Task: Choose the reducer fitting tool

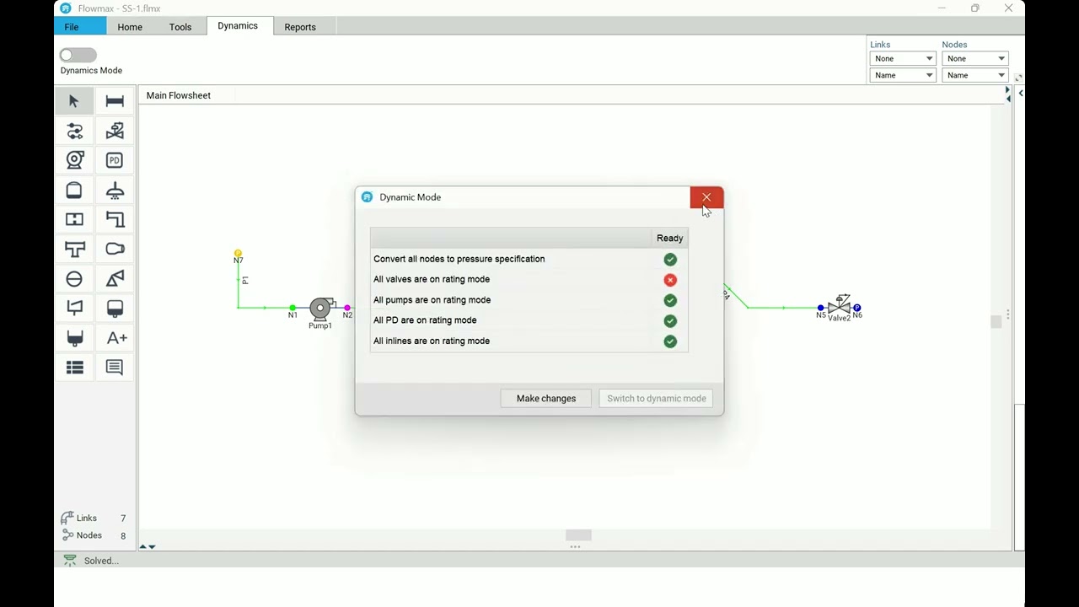Action: coord(115,249)
